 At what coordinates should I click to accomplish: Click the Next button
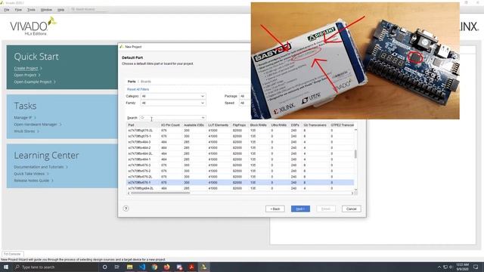click(300, 209)
